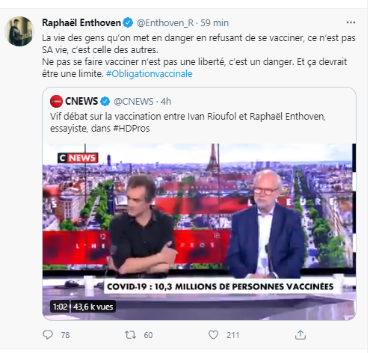Open Raphaël Enthoven's profile avatar
The image size is (373, 353).
pyautogui.click(x=19, y=31)
